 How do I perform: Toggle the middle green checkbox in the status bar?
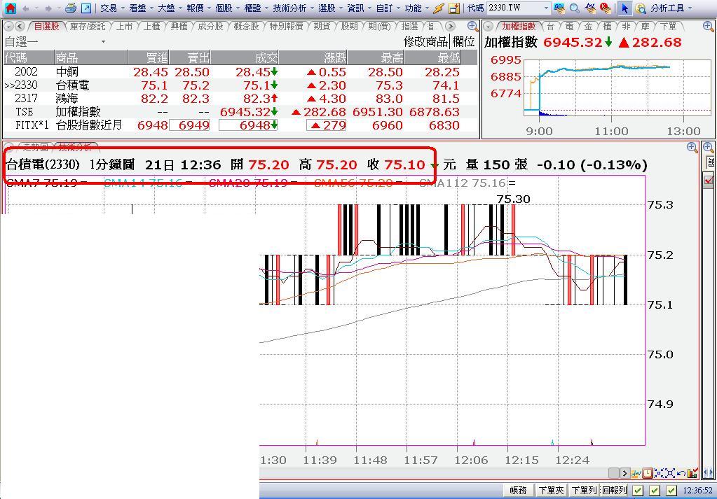(x=655, y=491)
